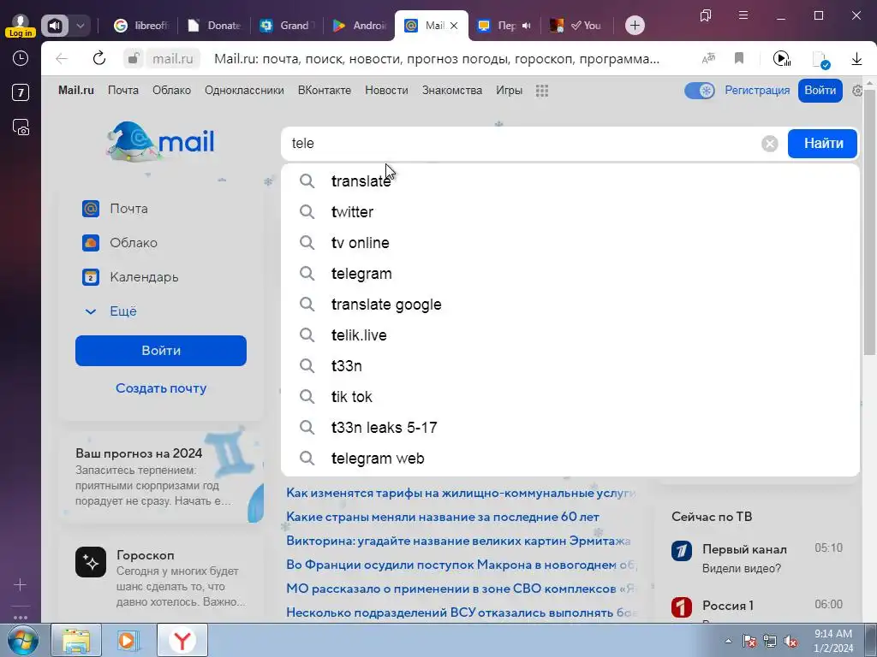Open settings gear in top-right corner

click(x=857, y=91)
